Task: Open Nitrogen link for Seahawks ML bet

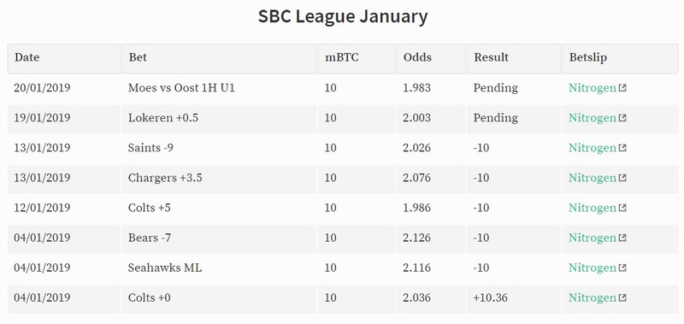Action: 593,268
